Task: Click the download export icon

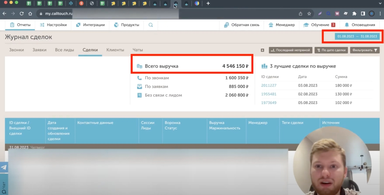Action: 262,50
